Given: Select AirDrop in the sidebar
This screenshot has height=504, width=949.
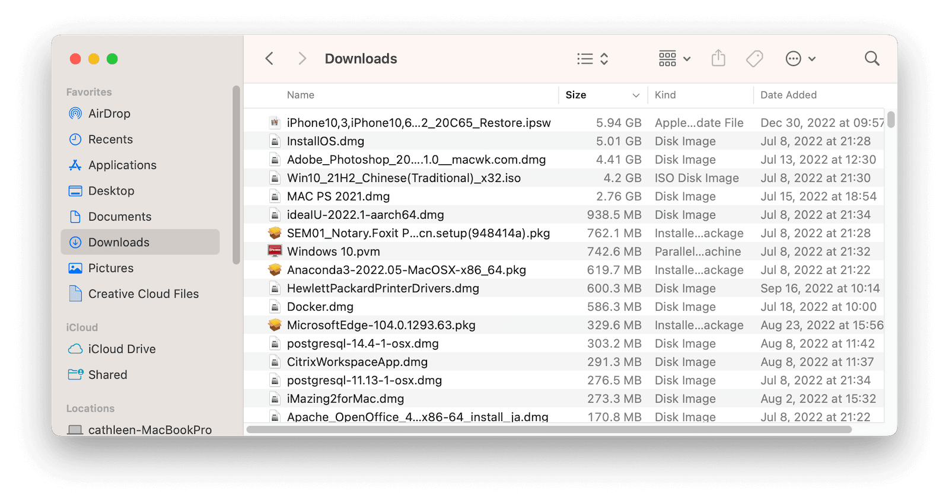Looking at the screenshot, I should 140,113.
